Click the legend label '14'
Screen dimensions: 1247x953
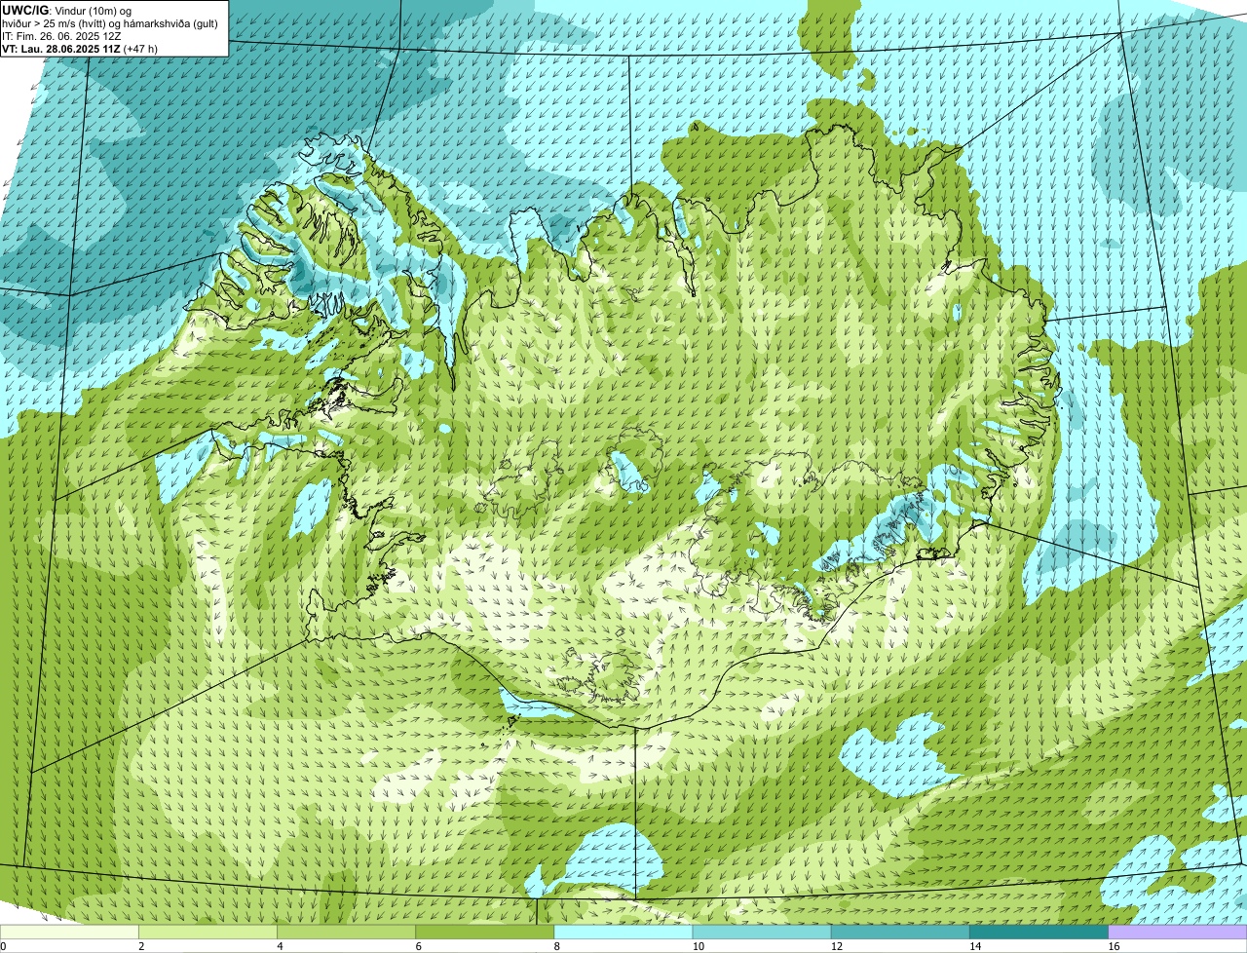975,946
